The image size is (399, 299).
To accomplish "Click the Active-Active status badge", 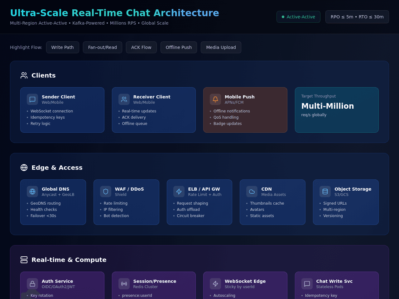I will 298,17.
